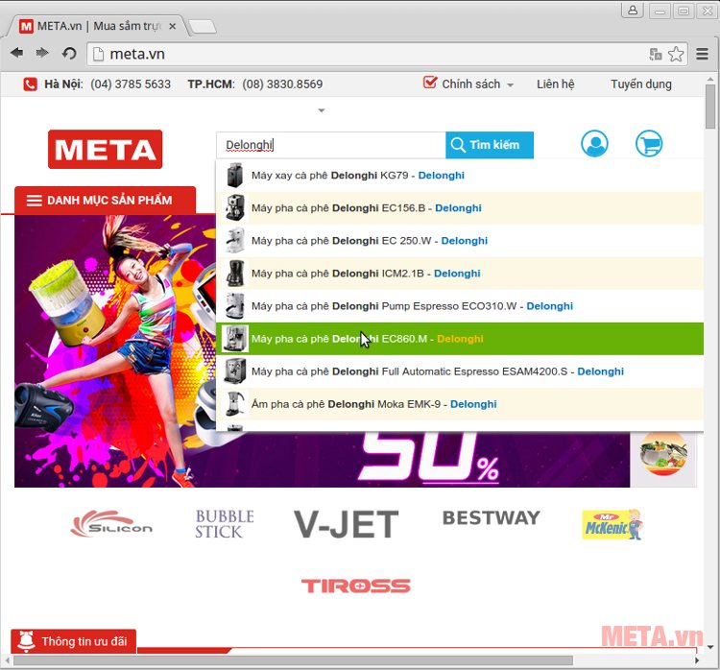Click the Chính sách checkmark icon
This screenshot has width=720, height=670.
(x=430, y=83)
